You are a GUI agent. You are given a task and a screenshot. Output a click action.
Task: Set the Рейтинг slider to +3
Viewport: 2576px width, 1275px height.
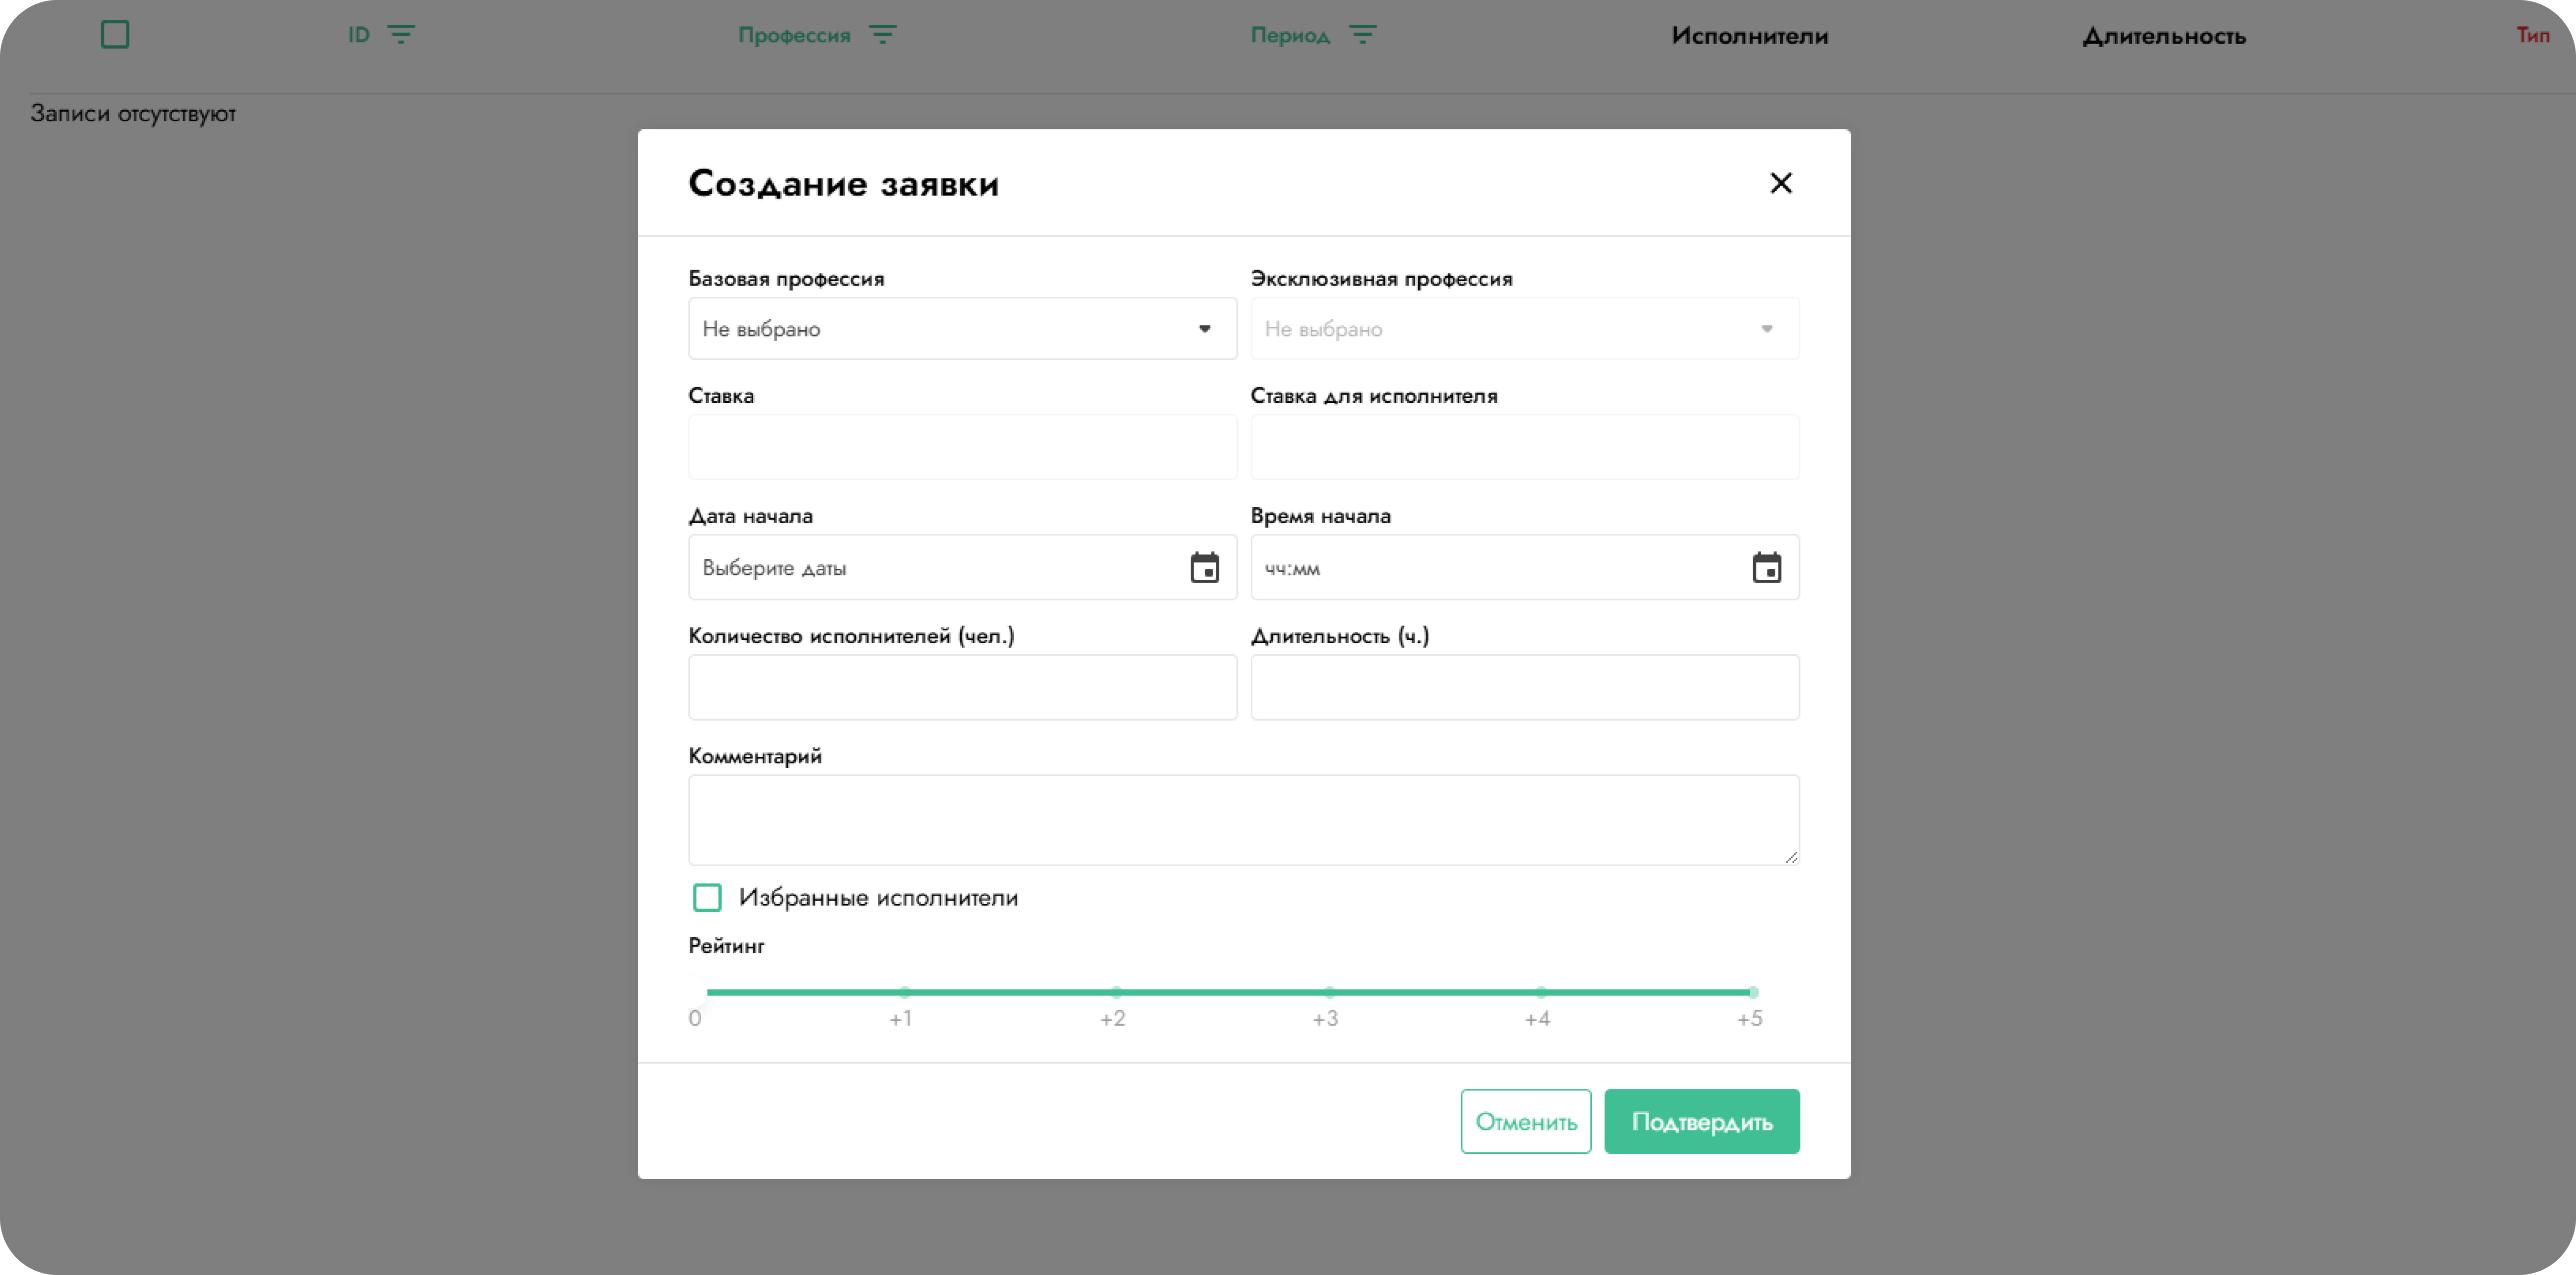pos(1328,992)
